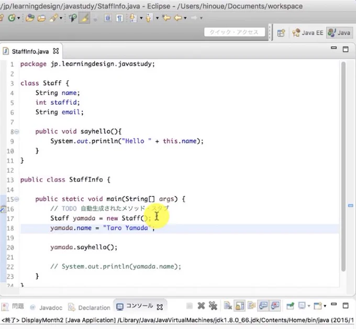The image size is (356, 329).
Task: Toggle Show Console on Standard Error
Action: [x=275, y=306]
